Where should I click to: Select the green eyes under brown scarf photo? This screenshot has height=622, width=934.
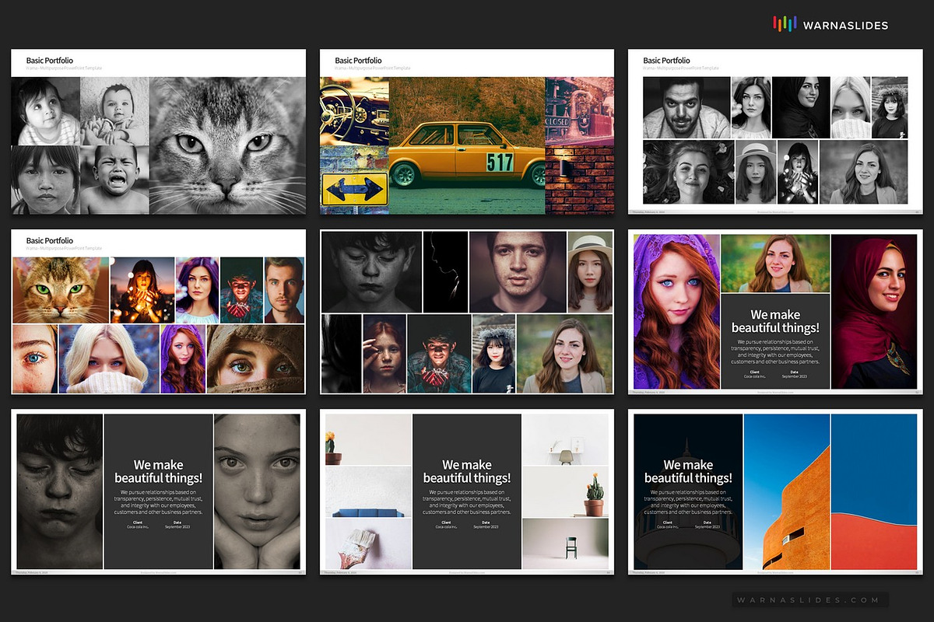tap(255, 358)
